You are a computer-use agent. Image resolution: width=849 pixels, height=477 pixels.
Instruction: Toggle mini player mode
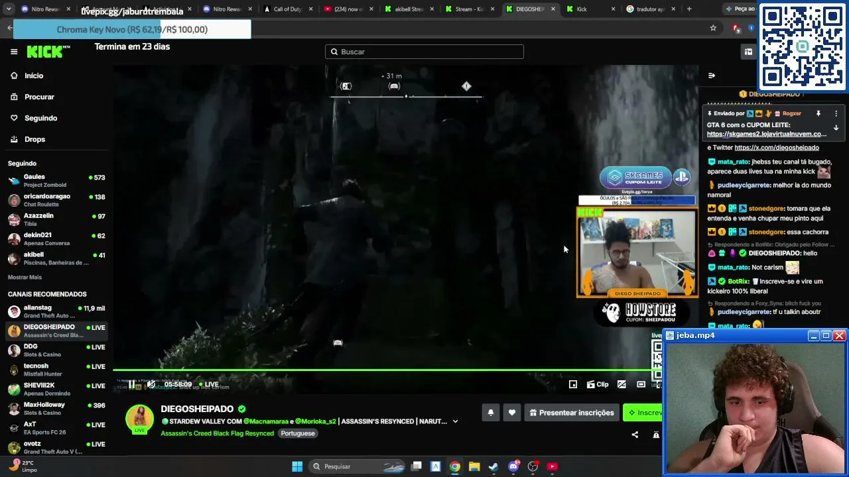[573, 384]
